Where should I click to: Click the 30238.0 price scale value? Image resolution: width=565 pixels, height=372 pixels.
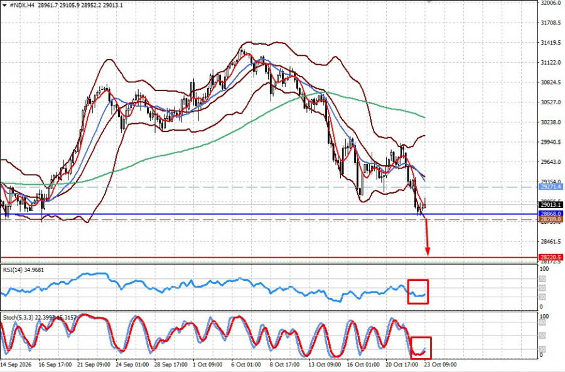point(551,122)
